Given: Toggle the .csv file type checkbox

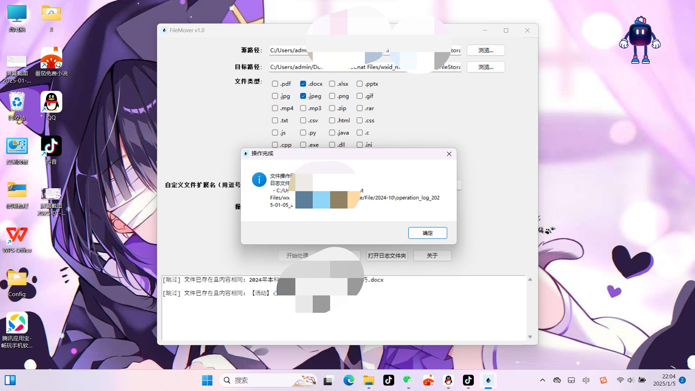Looking at the screenshot, I should 303,120.
